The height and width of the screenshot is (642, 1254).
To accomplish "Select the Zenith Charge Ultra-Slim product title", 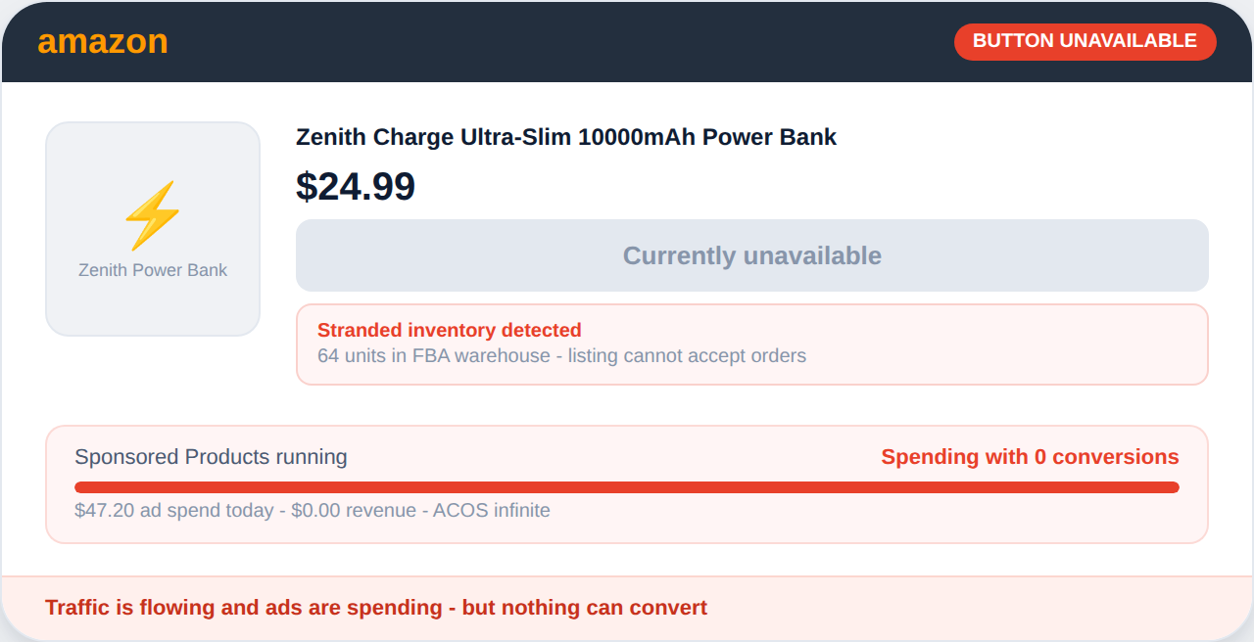I will [x=565, y=137].
